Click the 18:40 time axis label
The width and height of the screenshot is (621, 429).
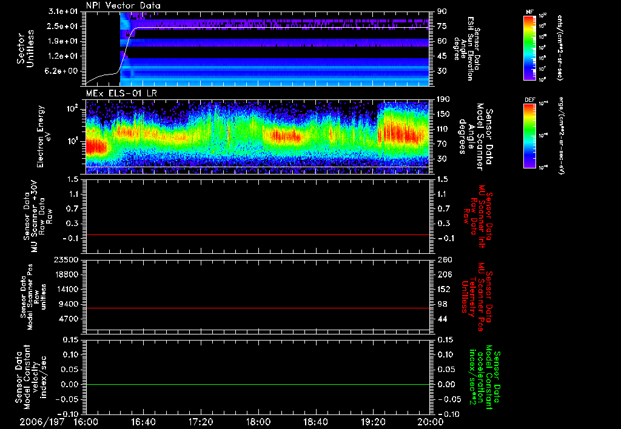click(315, 422)
